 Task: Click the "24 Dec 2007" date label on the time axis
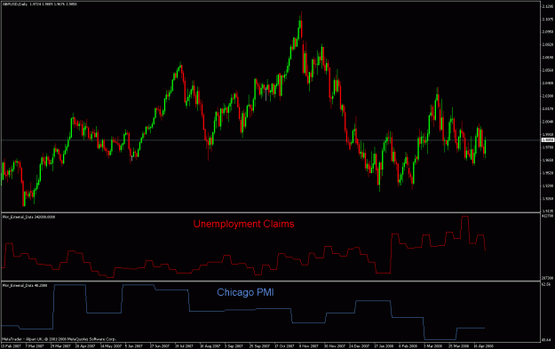point(359,345)
